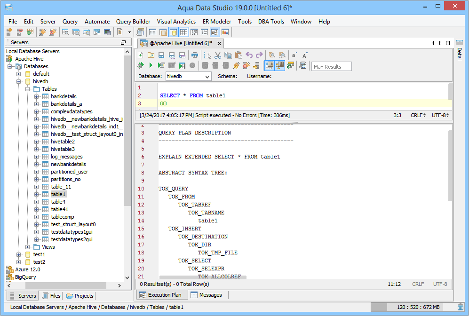The height and width of the screenshot is (316, 469).
Task: Toggle the highlighted grid results view button
Action: [270, 66]
